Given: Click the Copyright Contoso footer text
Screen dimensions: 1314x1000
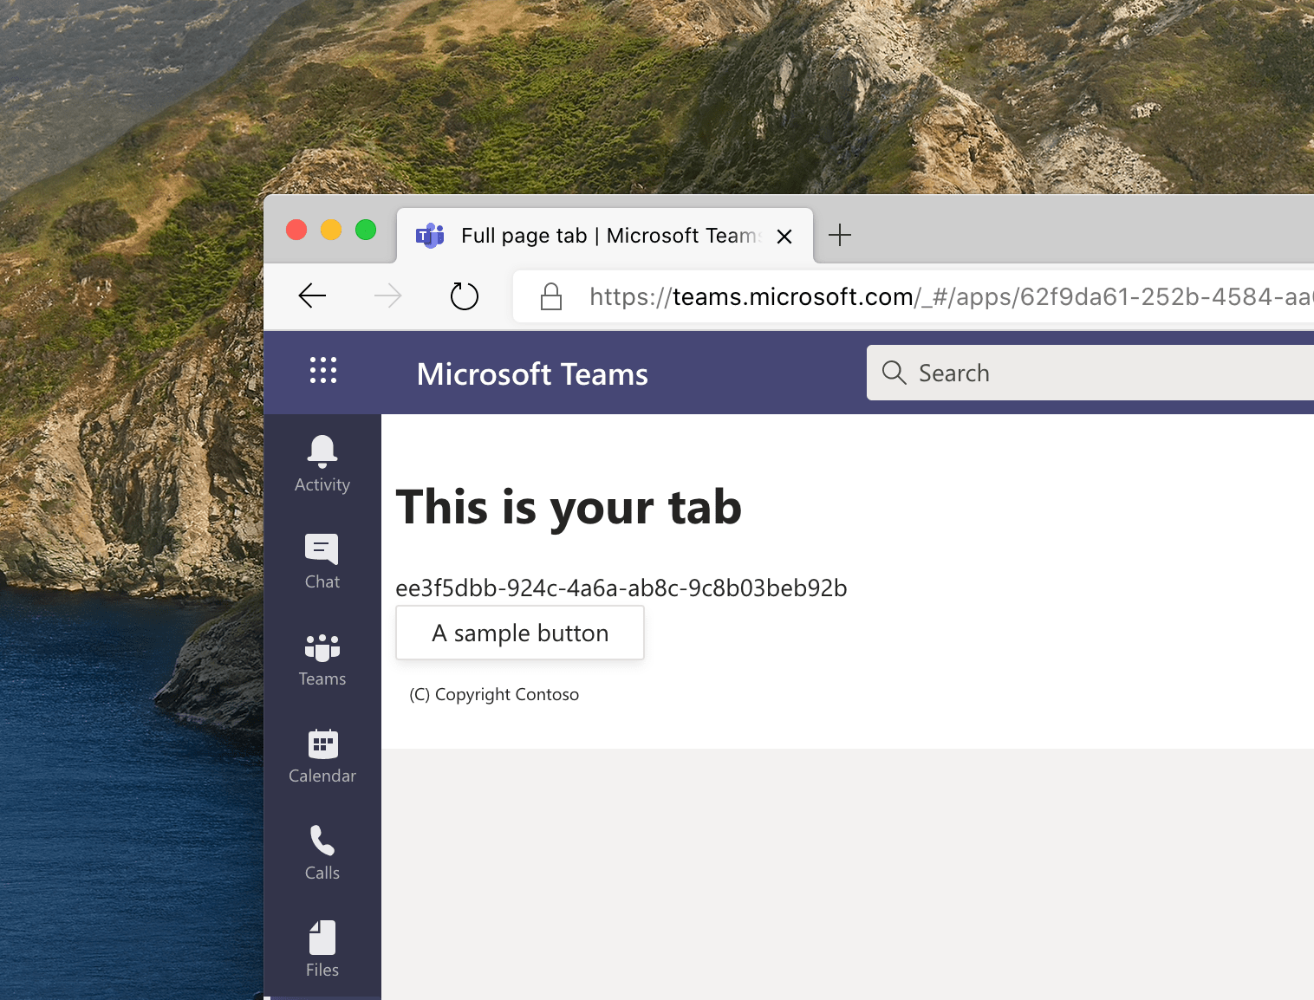Looking at the screenshot, I should [494, 695].
